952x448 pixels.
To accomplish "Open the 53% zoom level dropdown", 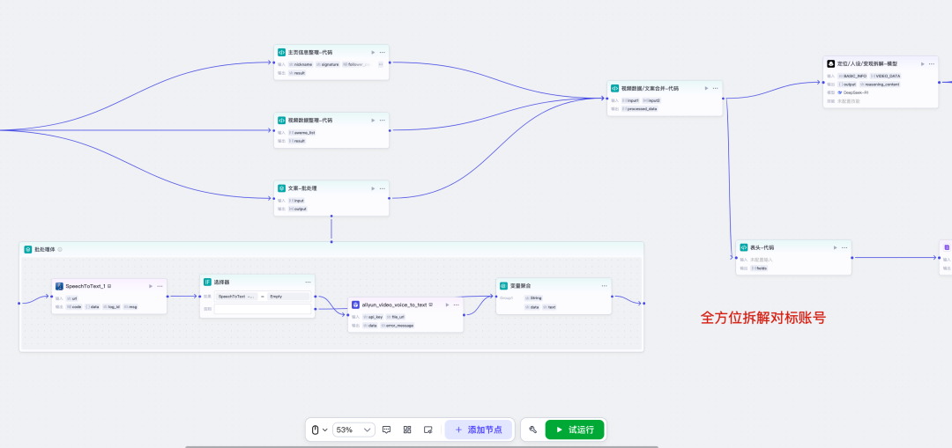I will coord(354,430).
